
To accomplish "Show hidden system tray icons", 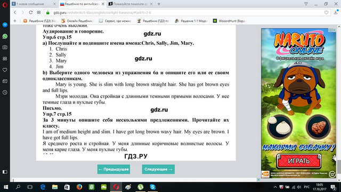I will [x=275, y=187].
